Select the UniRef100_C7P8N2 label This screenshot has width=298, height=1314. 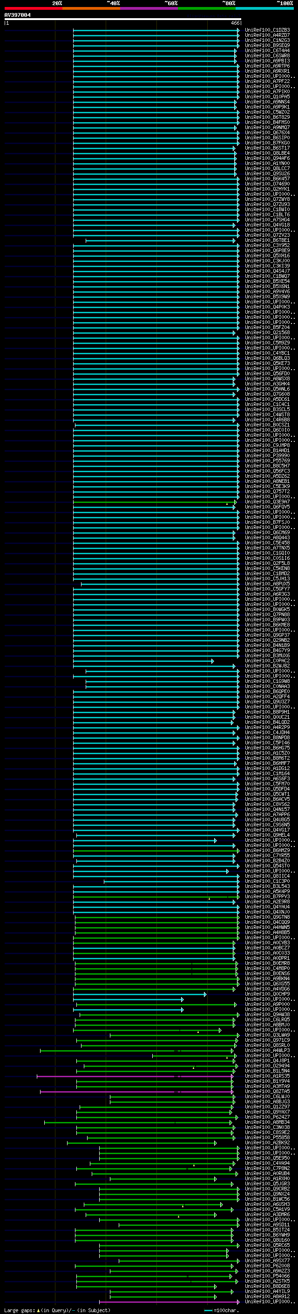point(267,1168)
